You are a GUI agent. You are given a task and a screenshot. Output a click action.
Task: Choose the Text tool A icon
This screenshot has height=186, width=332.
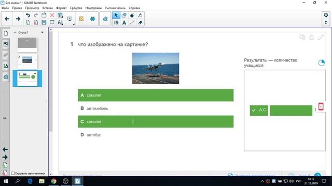point(124,22)
